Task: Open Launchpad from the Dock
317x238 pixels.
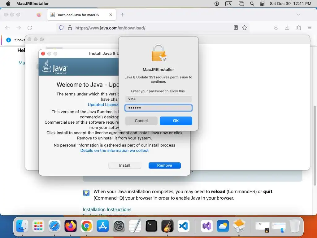Action: coord(38,226)
